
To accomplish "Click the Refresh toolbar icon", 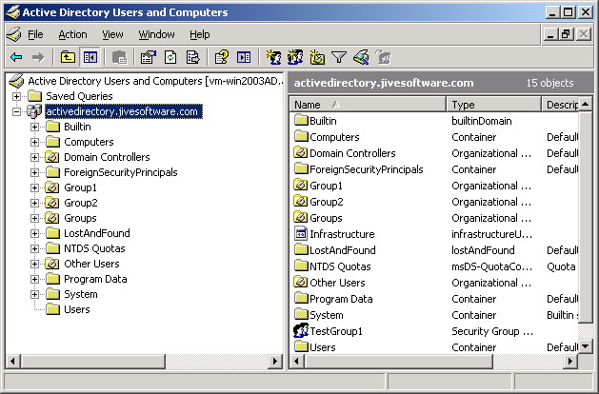I will point(170,57).
